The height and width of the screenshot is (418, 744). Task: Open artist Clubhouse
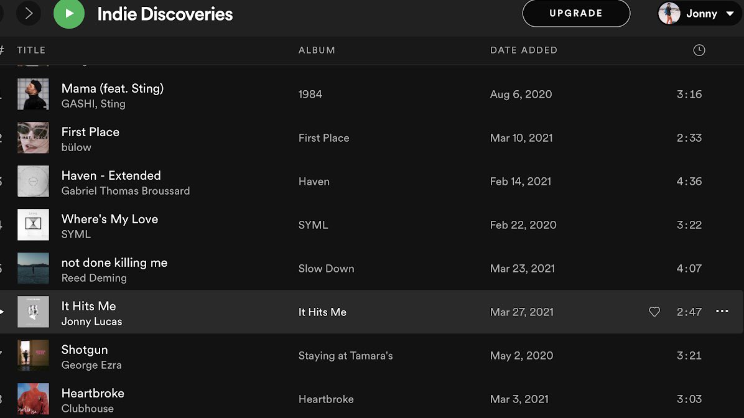(x=87, y=409)
